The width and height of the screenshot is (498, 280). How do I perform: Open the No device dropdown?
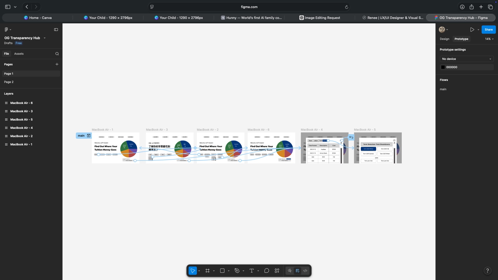467,59
